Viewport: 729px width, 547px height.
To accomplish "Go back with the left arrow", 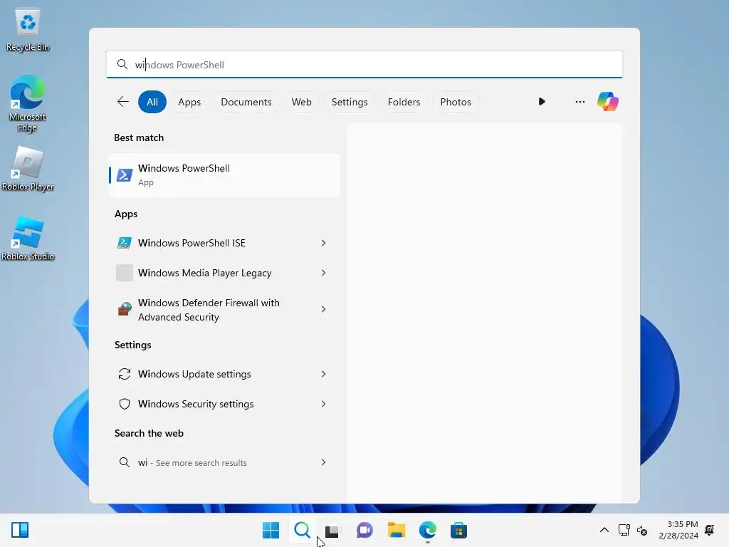I will coord(122,101).
